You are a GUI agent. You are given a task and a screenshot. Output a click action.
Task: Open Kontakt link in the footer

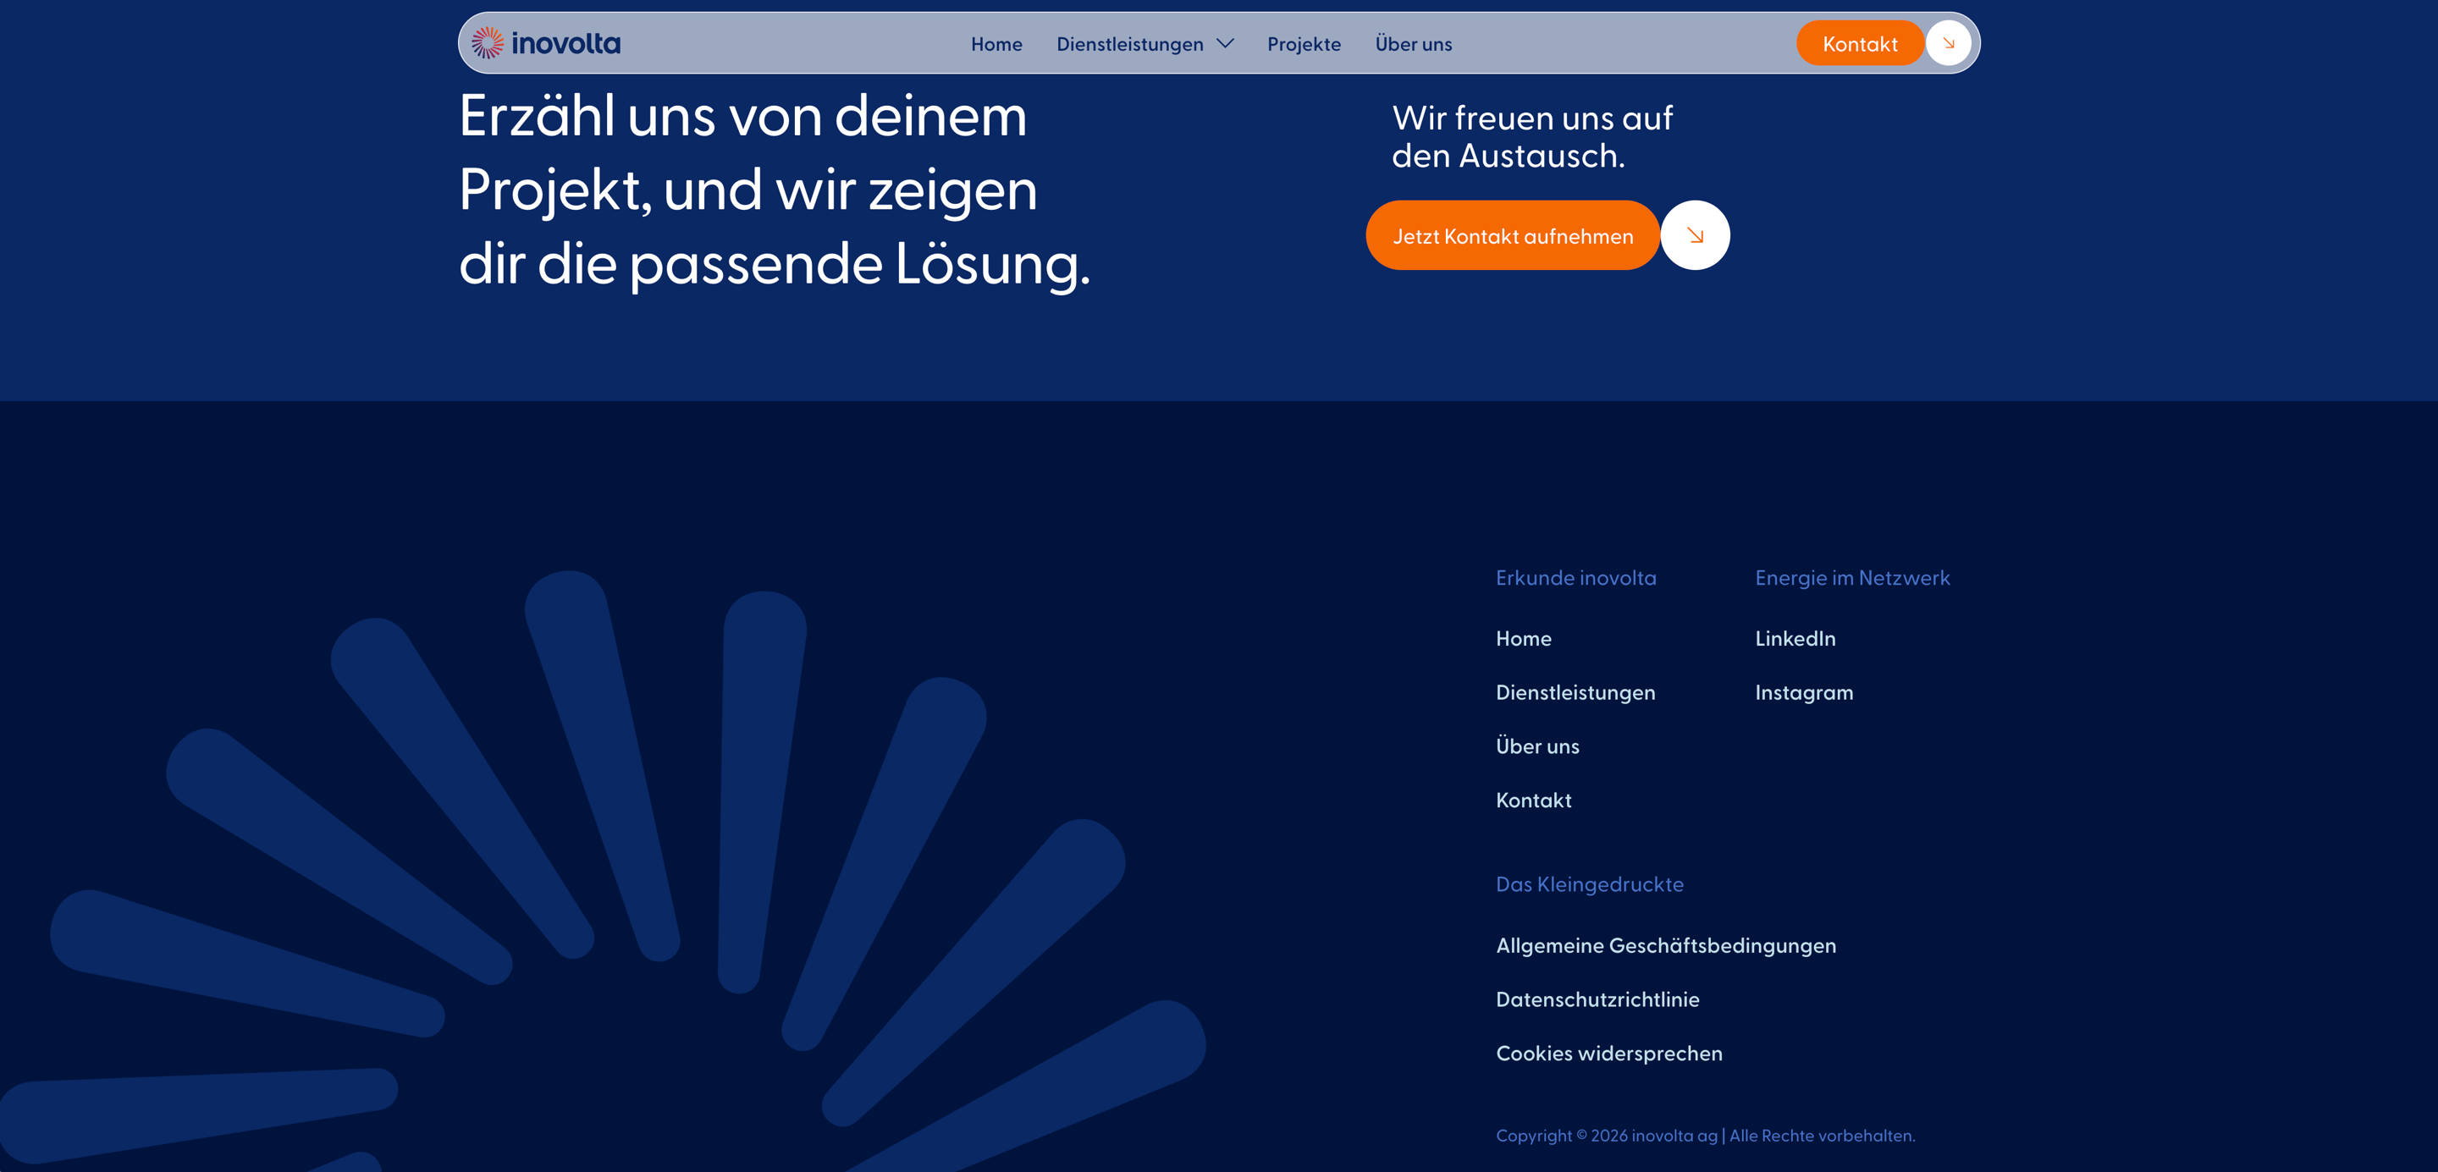[x=1533, y=801]
